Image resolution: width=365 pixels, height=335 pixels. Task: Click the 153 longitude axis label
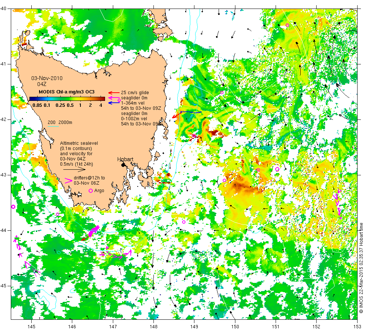[x=357, y=327]
